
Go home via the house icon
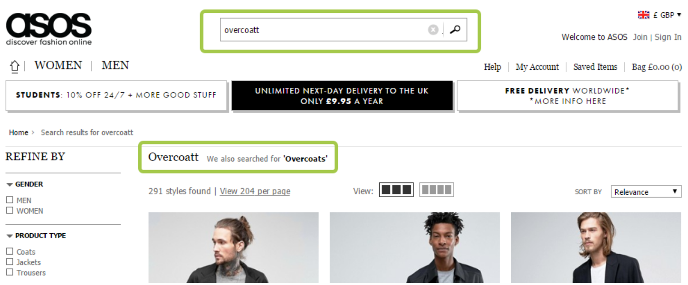[x=14, y=66]
